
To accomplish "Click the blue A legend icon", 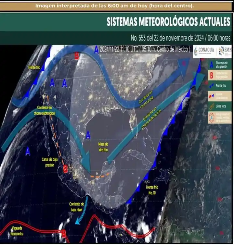I will [212, 65].
